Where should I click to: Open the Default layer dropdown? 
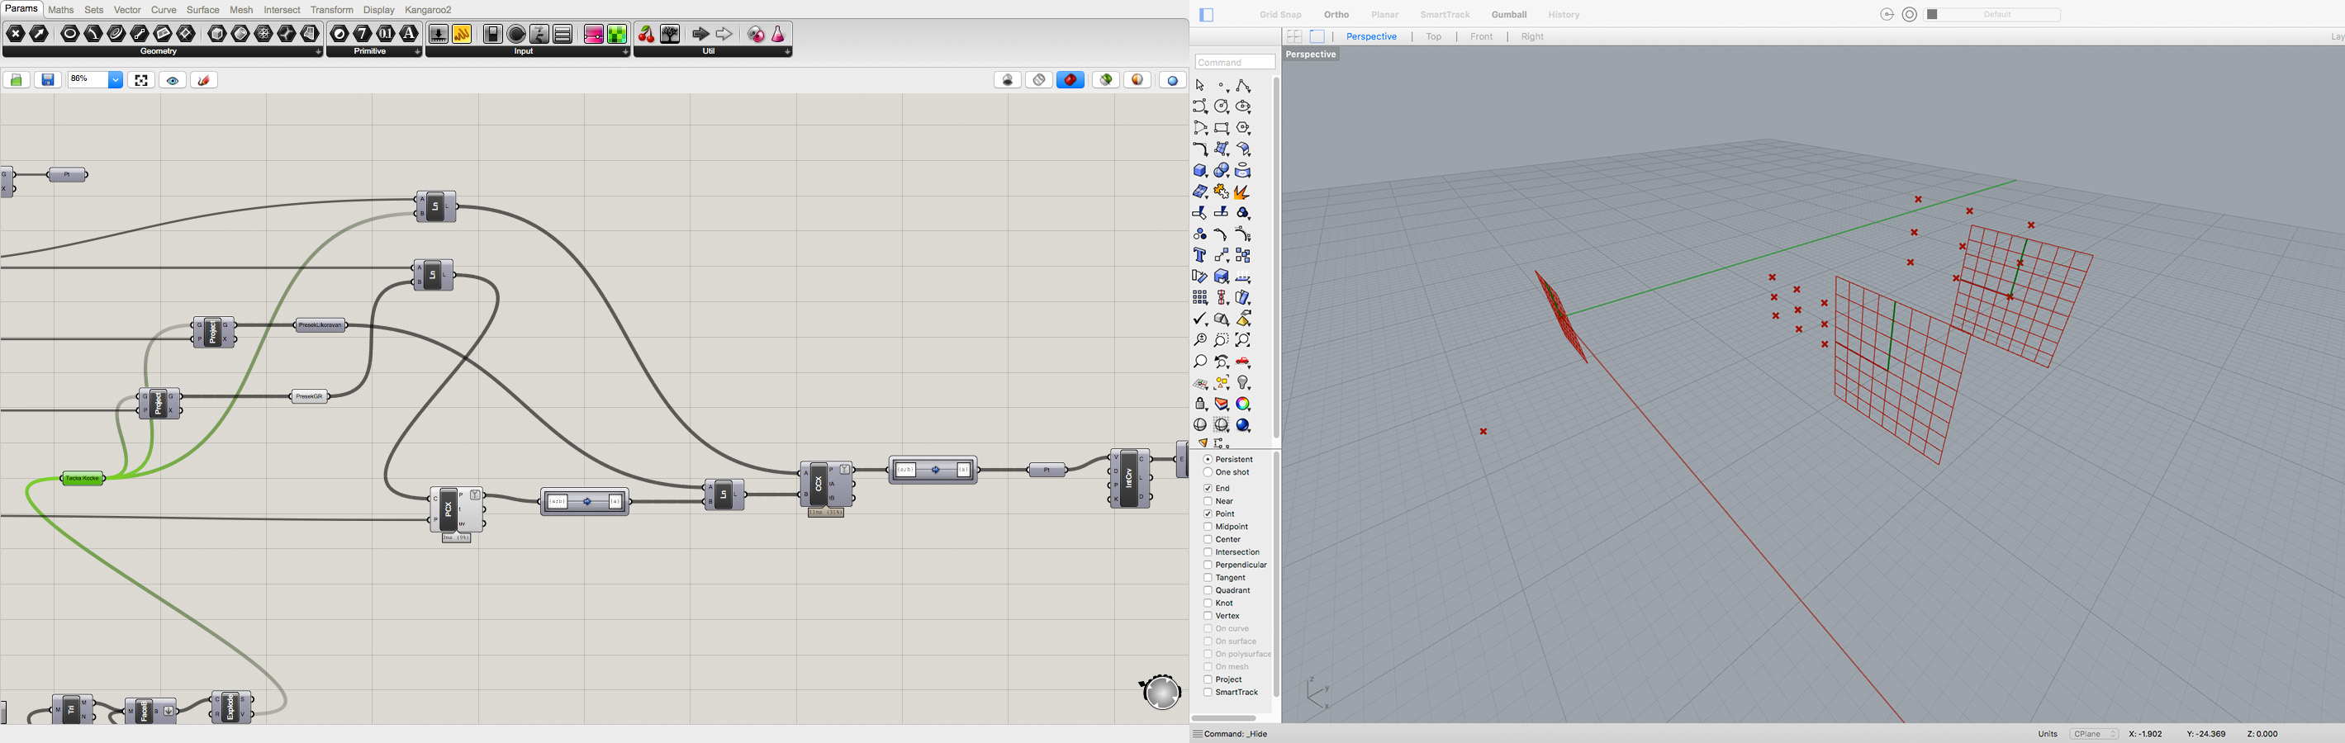click(1992, 15)
